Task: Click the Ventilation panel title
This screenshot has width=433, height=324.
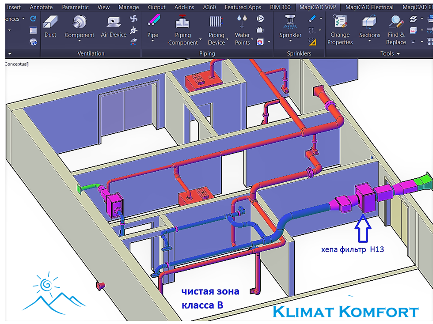Action: (91, 53)
